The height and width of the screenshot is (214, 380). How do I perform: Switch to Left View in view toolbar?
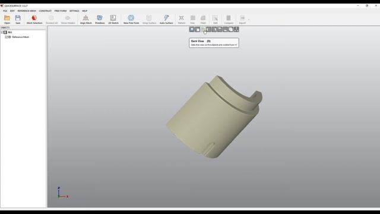pos(208,29)
